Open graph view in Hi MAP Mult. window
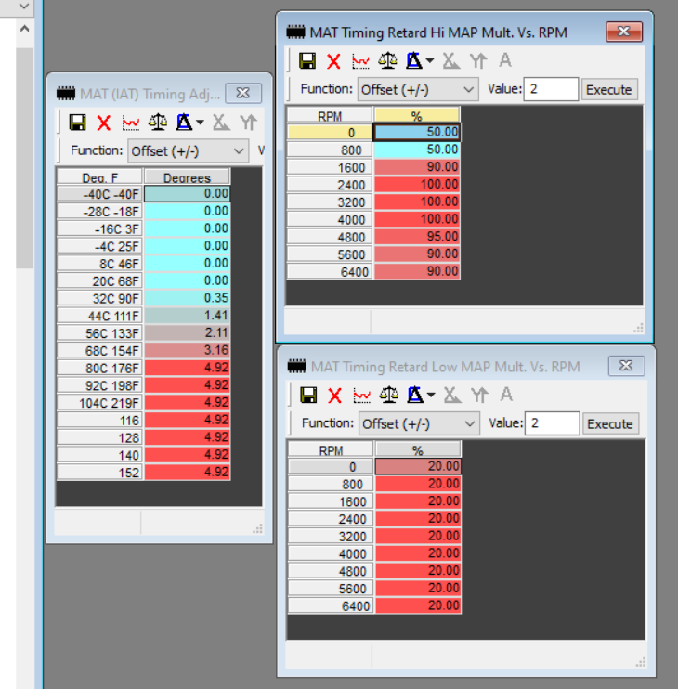Screen dimensions: 678x689 pos(361,61)
